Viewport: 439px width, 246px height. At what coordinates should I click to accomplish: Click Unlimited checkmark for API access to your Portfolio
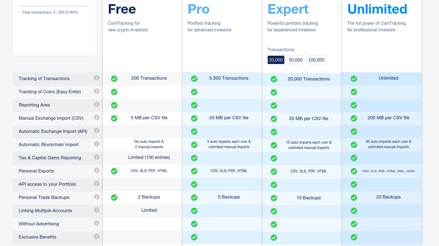click(x=354, y=184)
